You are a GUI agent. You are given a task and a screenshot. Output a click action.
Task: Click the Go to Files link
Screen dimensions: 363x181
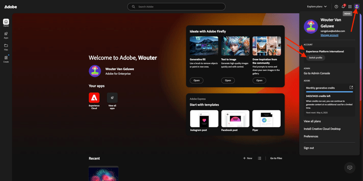click(276, 158)
